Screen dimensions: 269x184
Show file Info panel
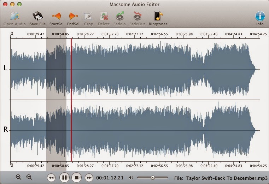point(260,19)
